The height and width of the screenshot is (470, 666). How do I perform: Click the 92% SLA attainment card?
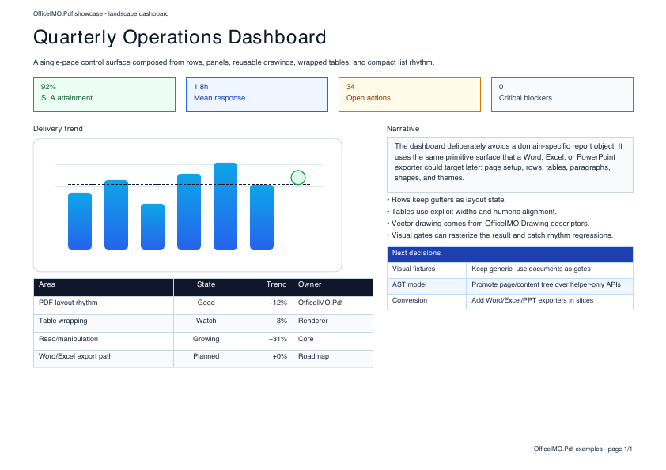pos(104,95)
